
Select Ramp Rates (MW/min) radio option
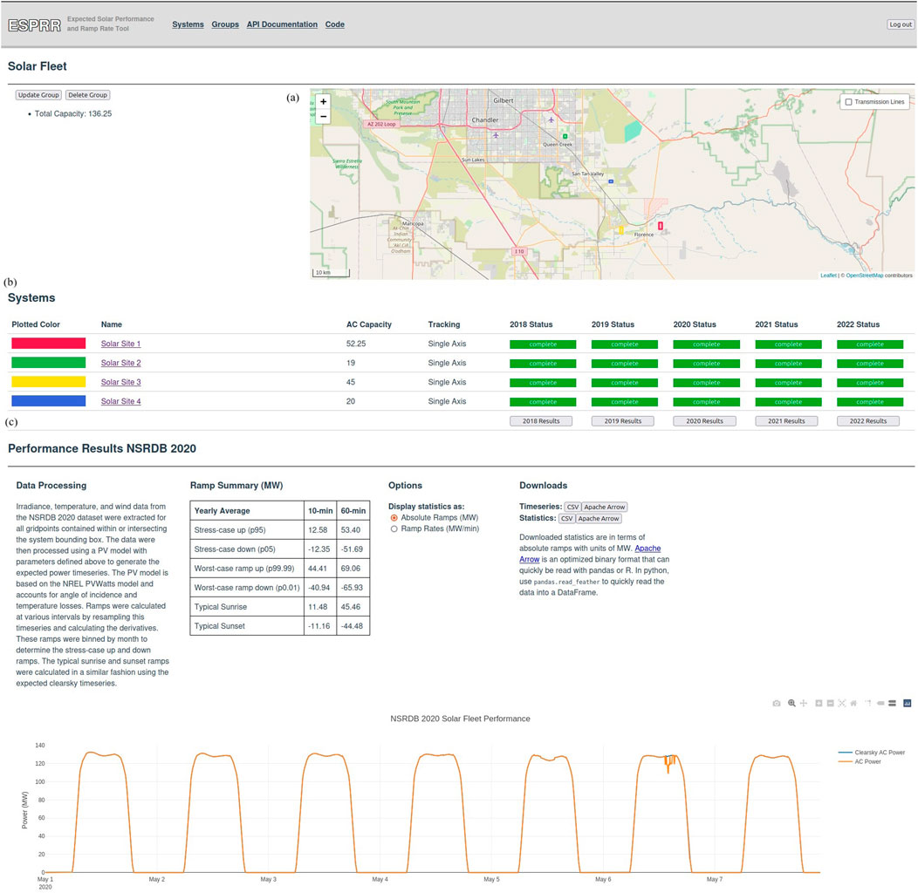[x=394, y=529]
